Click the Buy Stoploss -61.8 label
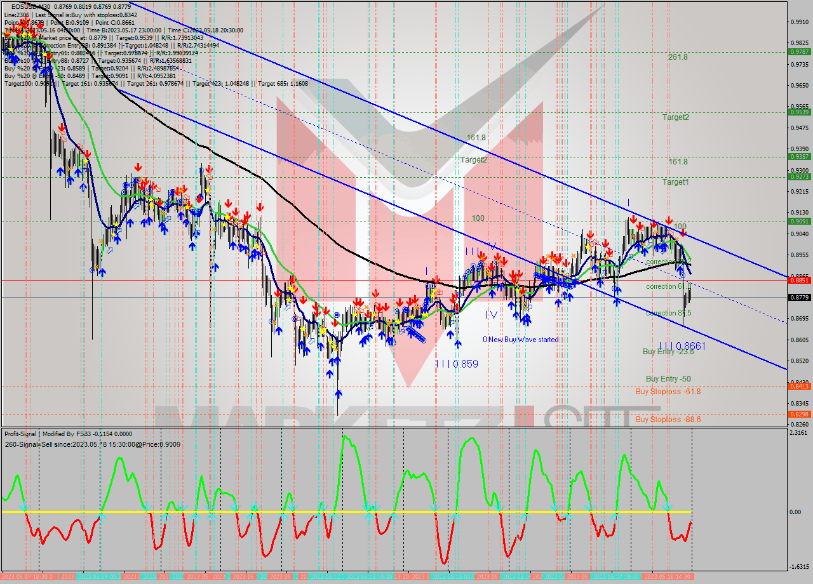Screen dimensions: 813x584 [x=668, y=392]
